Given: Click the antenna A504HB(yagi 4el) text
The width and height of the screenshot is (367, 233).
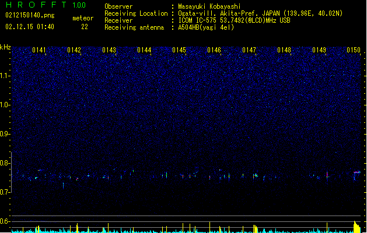Looking at the screenshot, I should [x=206, y=27].
